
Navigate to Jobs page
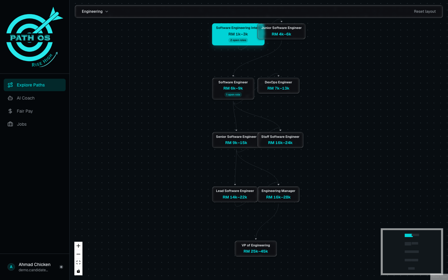35,124
